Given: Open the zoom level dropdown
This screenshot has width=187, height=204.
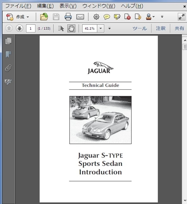Looking at the screenshot, I should [101, 28].
